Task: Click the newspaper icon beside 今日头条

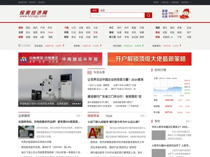Action: (x=90, y=72)
